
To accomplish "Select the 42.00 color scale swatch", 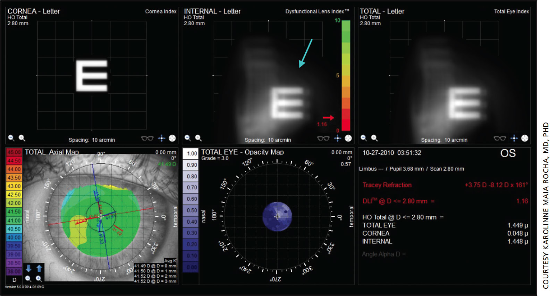I will coord(14,203).
